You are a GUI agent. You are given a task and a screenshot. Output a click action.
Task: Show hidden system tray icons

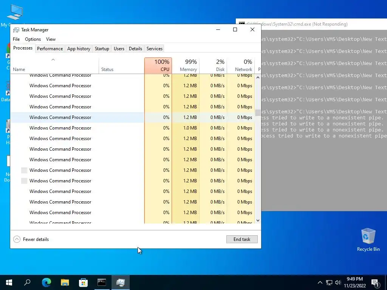pos(320,282)
